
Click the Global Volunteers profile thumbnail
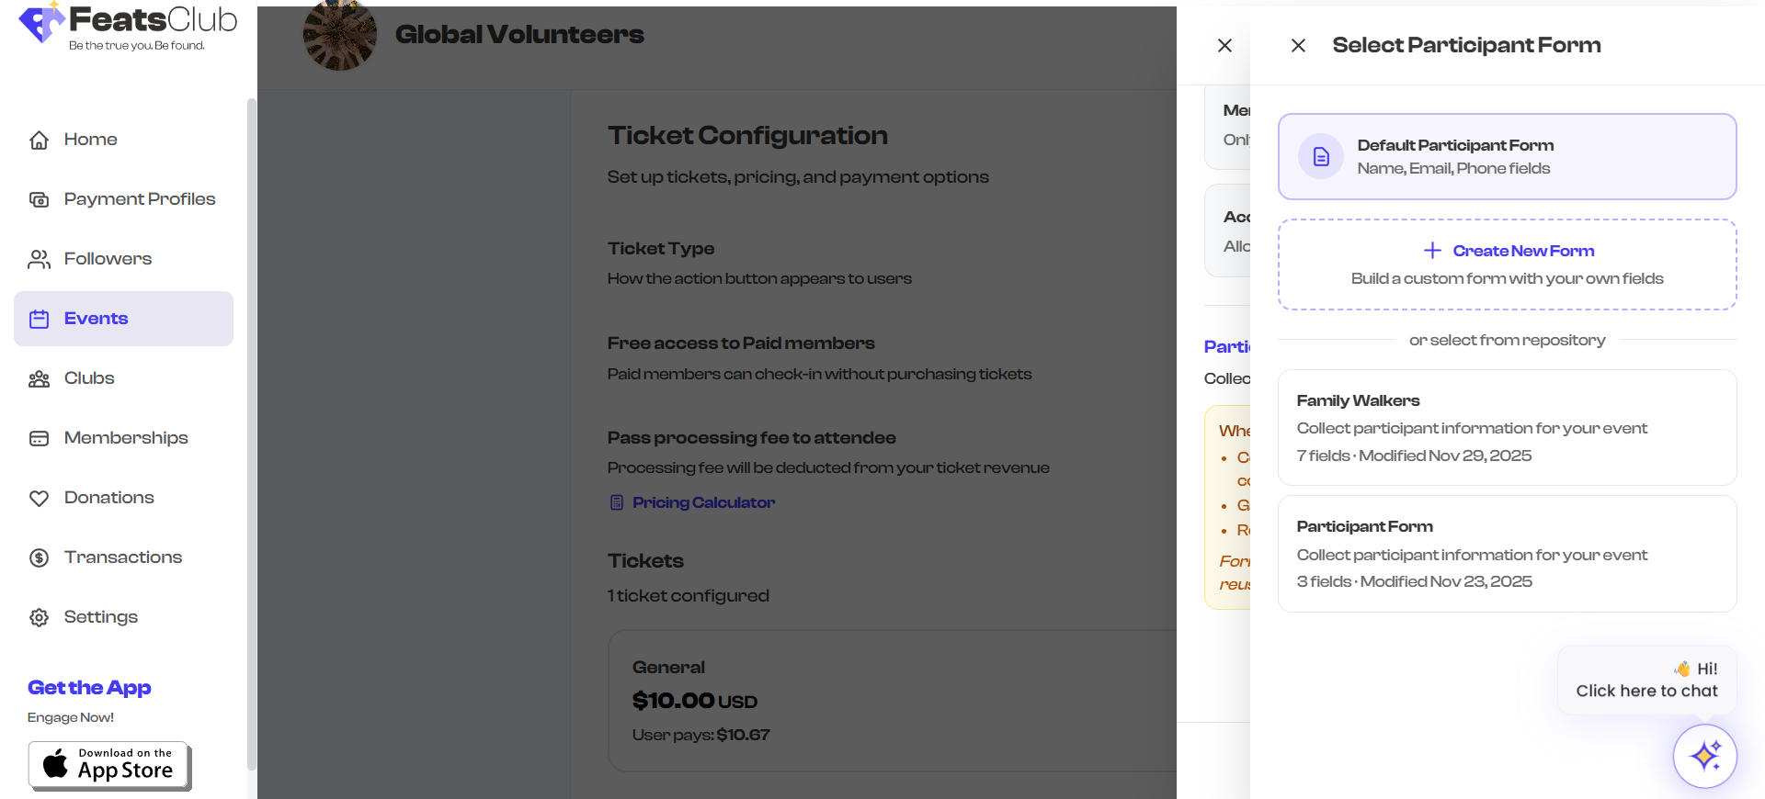pyautogui.click(x=339, y=35)
